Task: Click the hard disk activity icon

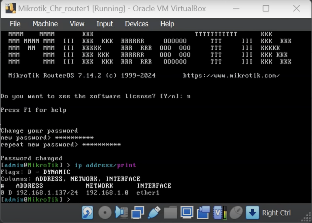Action: (x=88, y=213)
